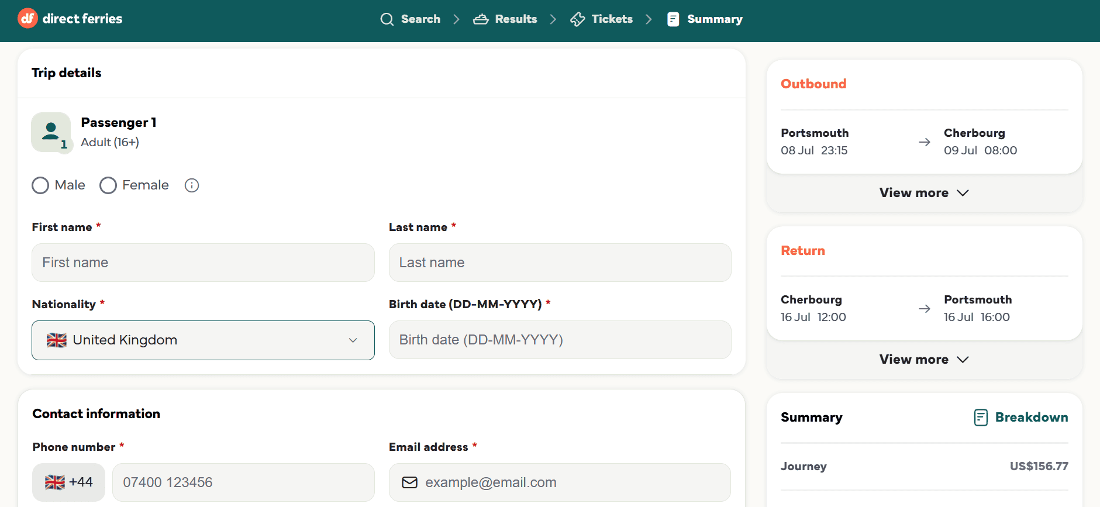
Task: Open the +44 country code selector
Action: coord(68,482)
